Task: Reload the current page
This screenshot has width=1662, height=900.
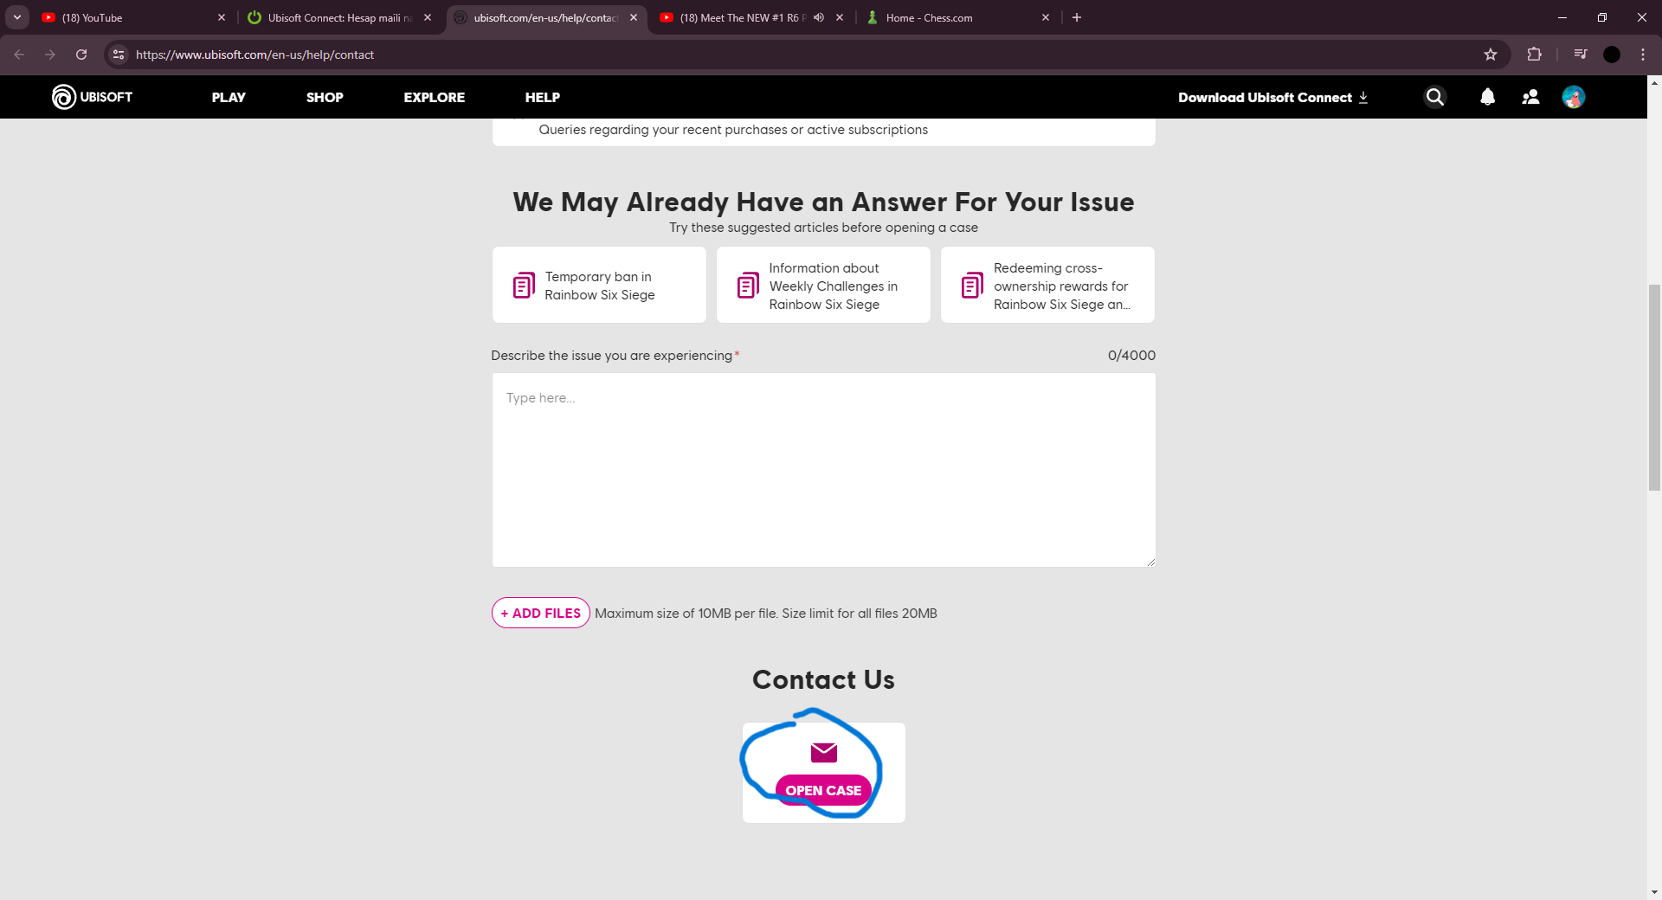Action: tap(81, 55)
